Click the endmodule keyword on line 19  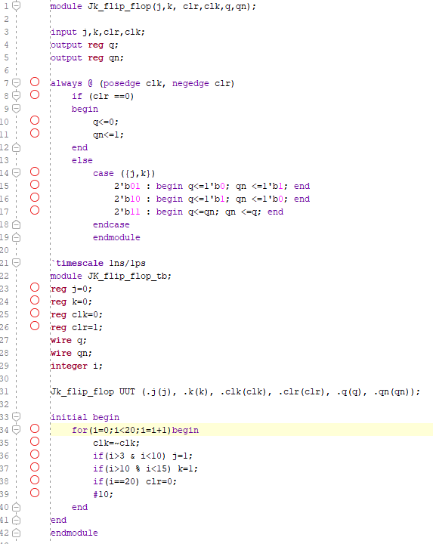[x=116, y=237]
